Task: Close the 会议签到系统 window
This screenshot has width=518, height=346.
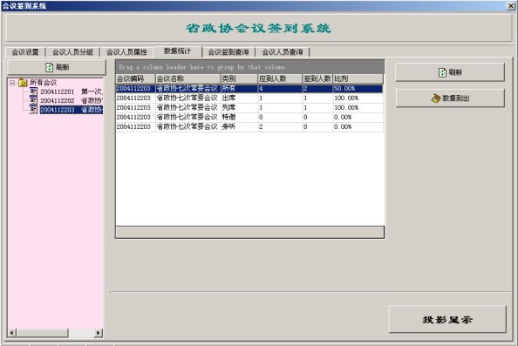Action: pyautogui.click(x=511, y=5)
